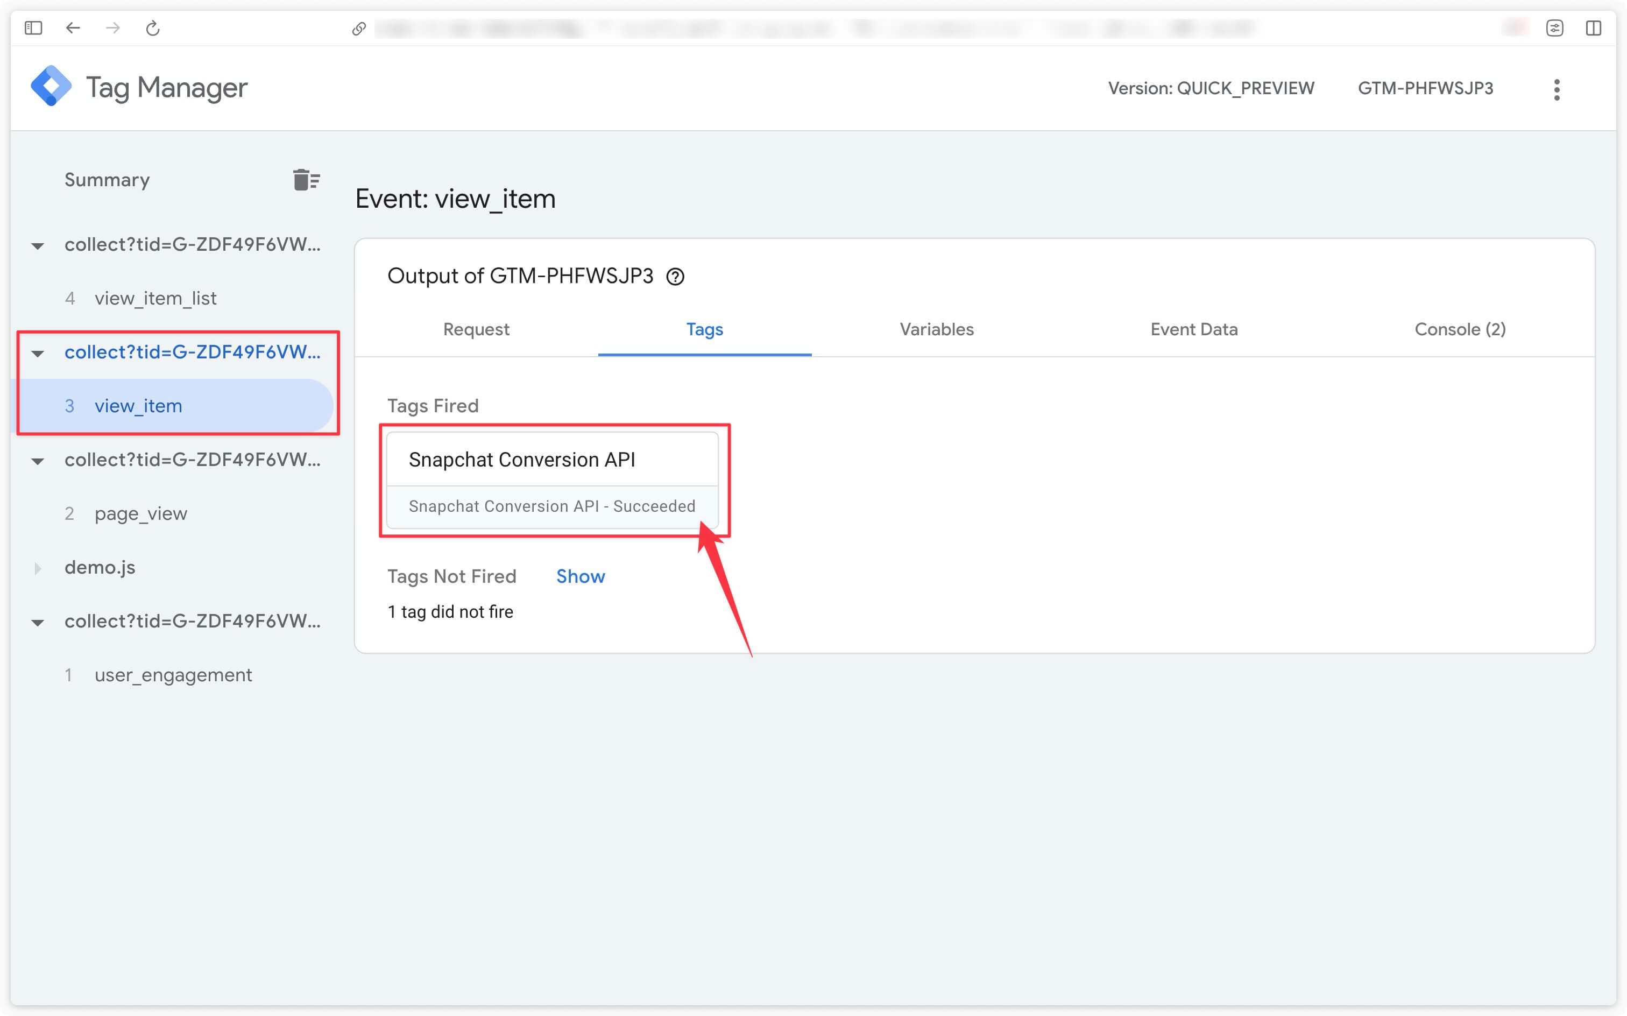
Task: Open the browser settings sliders icon
Action: pyautogui.click(x=1554, y=28)
